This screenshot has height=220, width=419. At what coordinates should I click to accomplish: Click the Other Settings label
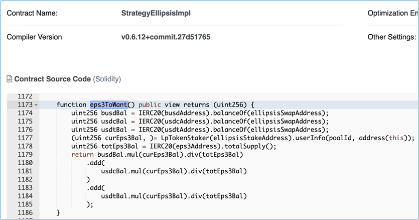coord(391,37)
